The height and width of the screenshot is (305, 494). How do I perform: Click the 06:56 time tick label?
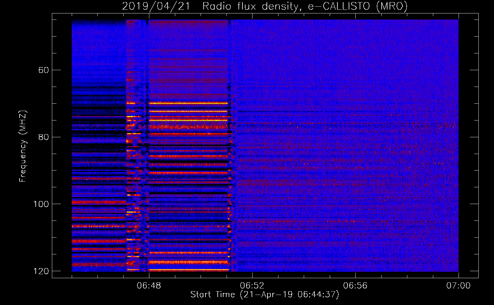click(355, 286)
